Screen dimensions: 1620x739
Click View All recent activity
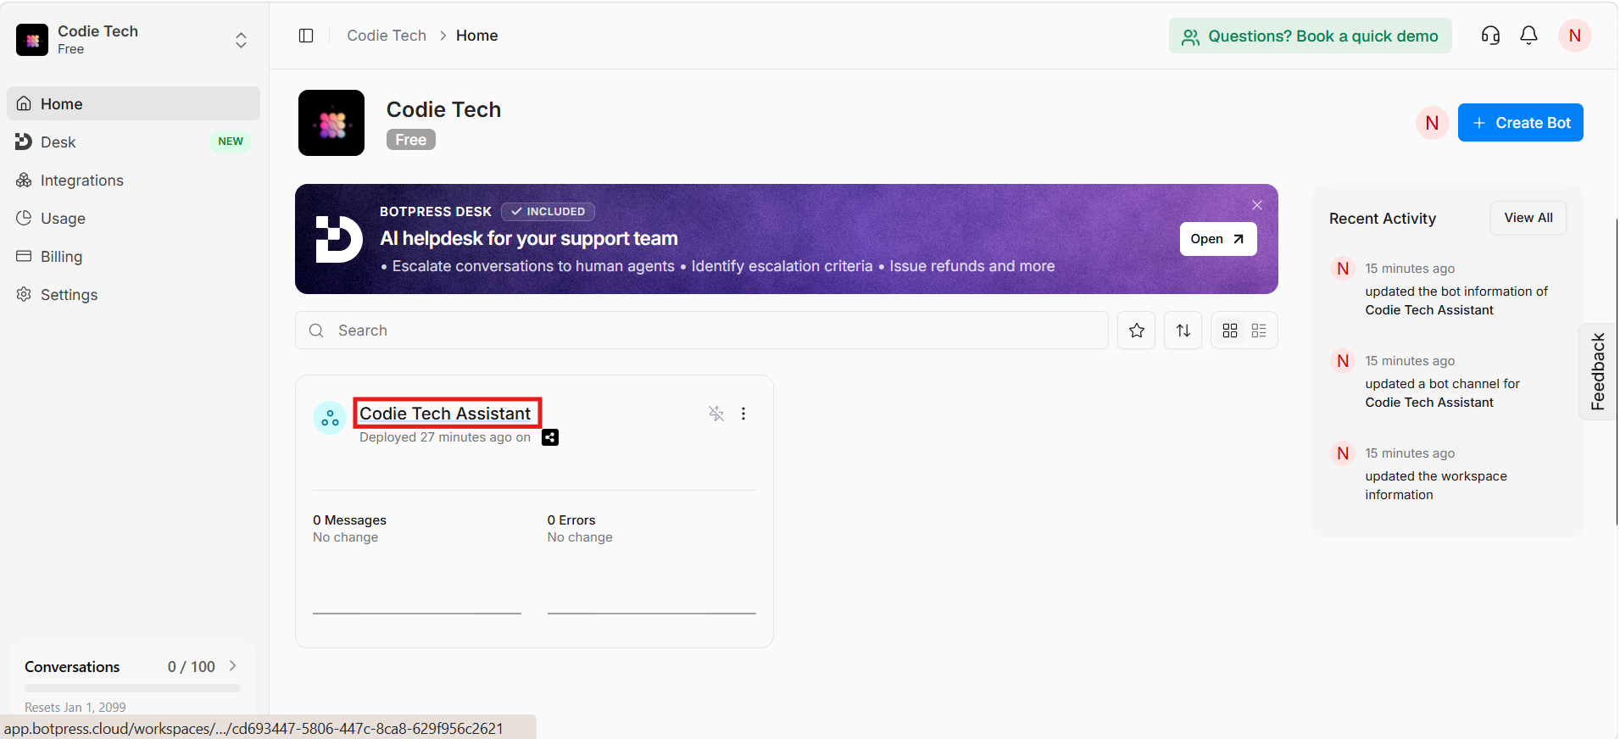coord(1528,218)
